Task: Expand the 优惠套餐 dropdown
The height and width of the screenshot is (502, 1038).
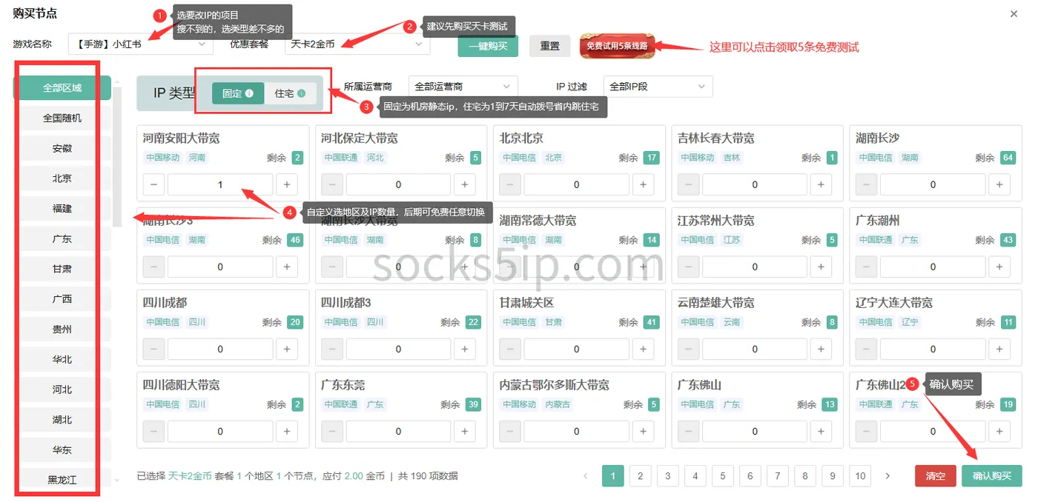Action: 357,44
